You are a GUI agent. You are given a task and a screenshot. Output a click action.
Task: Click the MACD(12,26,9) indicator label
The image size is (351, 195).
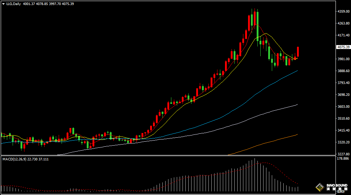click(15, 159)
